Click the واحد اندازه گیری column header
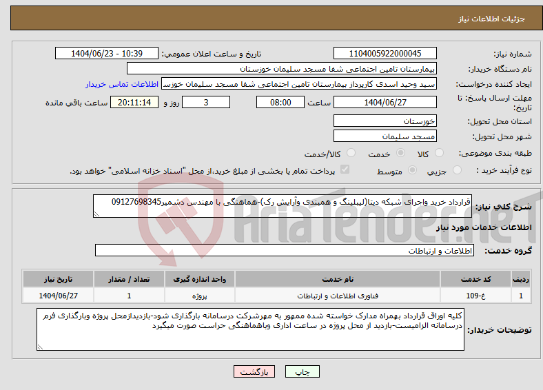Image resolution: width=543 pixels, height=390 pixels. [199, 279]
